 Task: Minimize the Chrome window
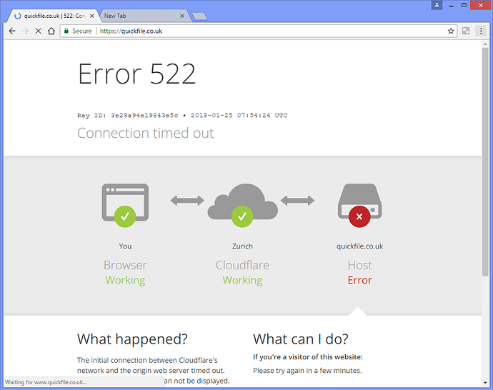(x=451, y=5)
